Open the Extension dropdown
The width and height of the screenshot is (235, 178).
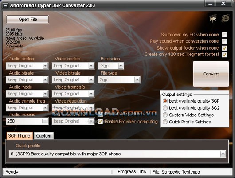tap(121, 66)
